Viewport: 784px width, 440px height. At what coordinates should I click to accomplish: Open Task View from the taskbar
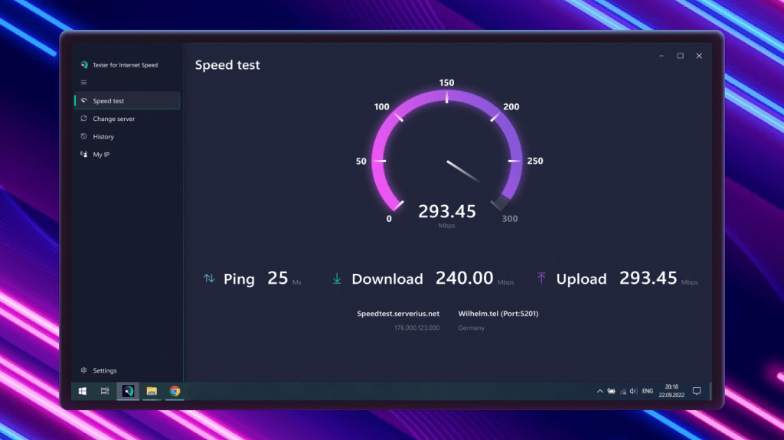click(105, 391)
